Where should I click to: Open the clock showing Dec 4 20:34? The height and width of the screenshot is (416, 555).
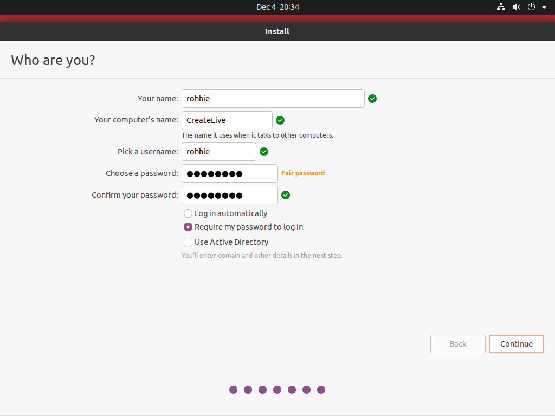[x=277, y=7]
